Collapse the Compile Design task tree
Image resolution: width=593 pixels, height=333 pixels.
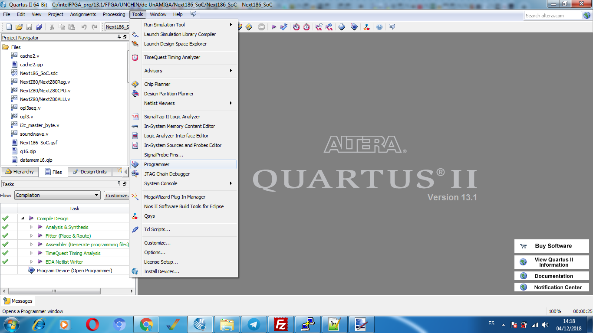click(23, 219)
